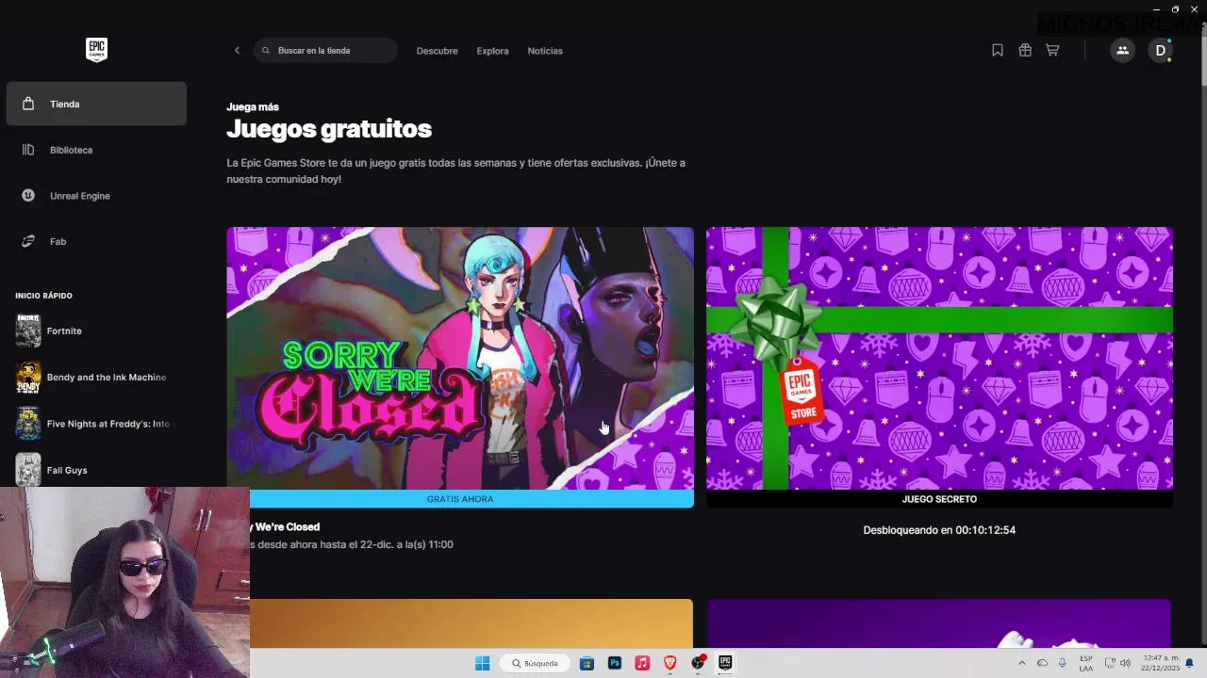This screenshot has width=1207, height=678.
Task: Open the clock and calendar flyout
Action: point(1159,663)
